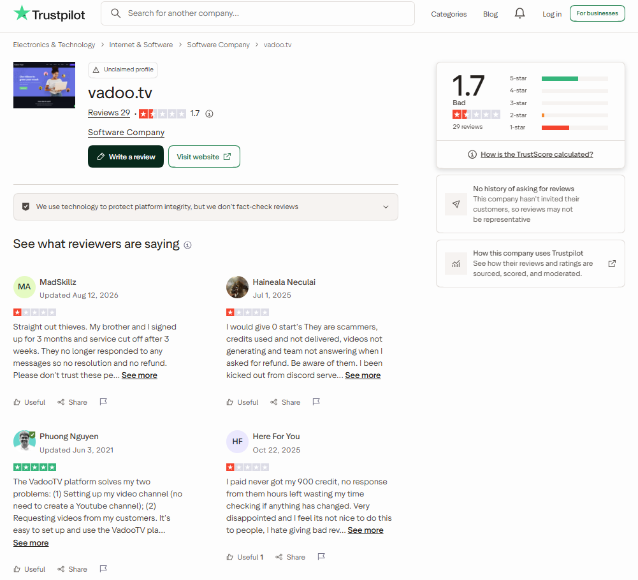This screenshot has width=638, height=580.
Task: Filter by 1-star rating bar
Action: tap(574, 128)
